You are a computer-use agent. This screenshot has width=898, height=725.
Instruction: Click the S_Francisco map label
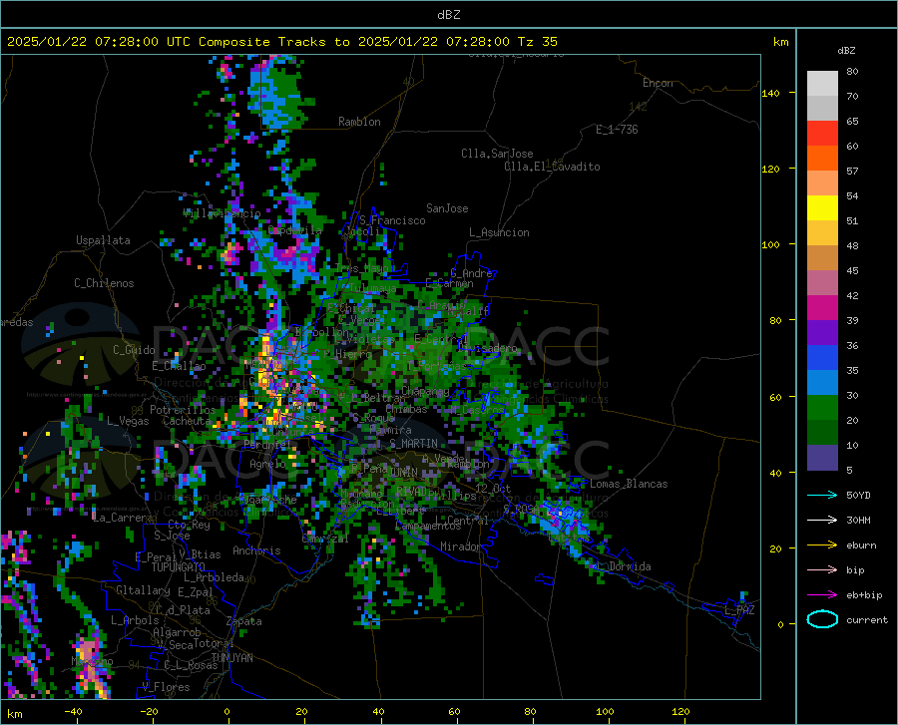(392, 220)
